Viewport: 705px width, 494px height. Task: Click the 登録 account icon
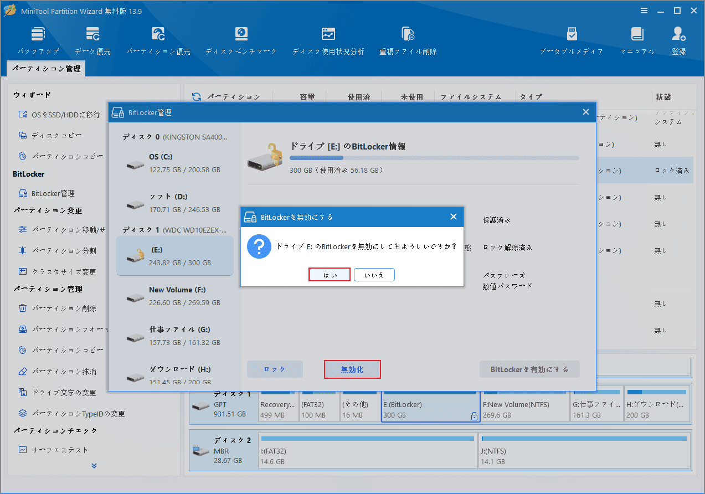tap(679, 41)
